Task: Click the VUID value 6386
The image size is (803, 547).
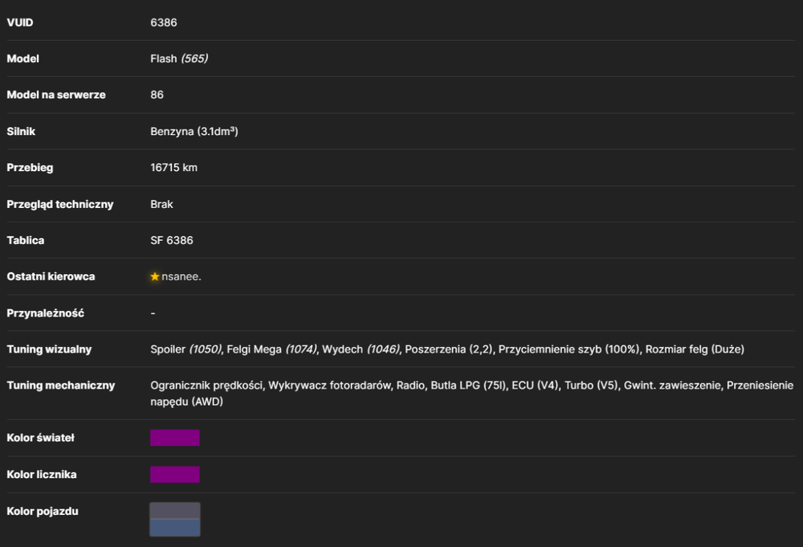Action: (163, 22)
